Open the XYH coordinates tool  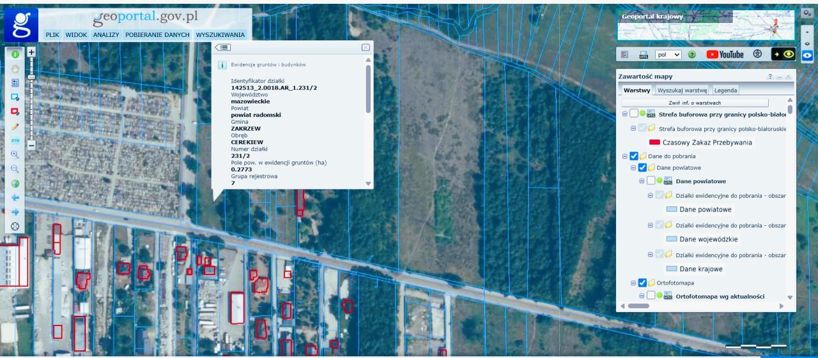tap(15, 140)
